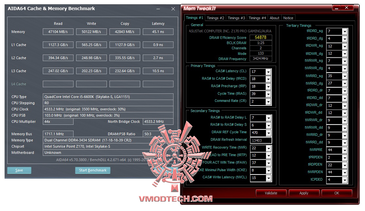Expand the tRRD_sg value selector
365x211 pixels.
point(345,31)
